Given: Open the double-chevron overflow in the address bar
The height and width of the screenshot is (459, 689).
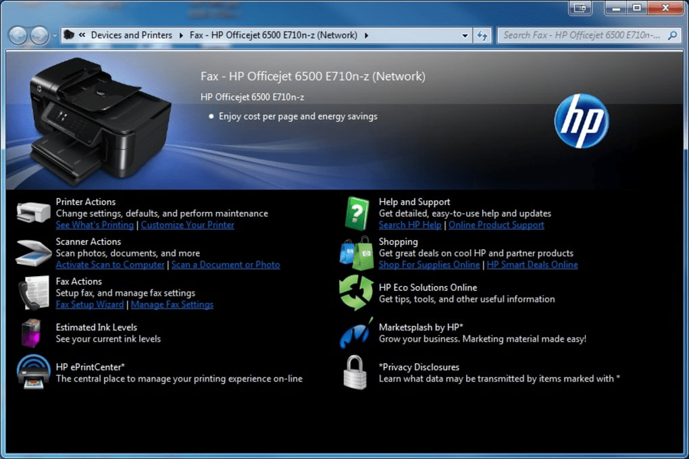Looking at the screenshot, I should pyautogui.click(x=82, y=34).
